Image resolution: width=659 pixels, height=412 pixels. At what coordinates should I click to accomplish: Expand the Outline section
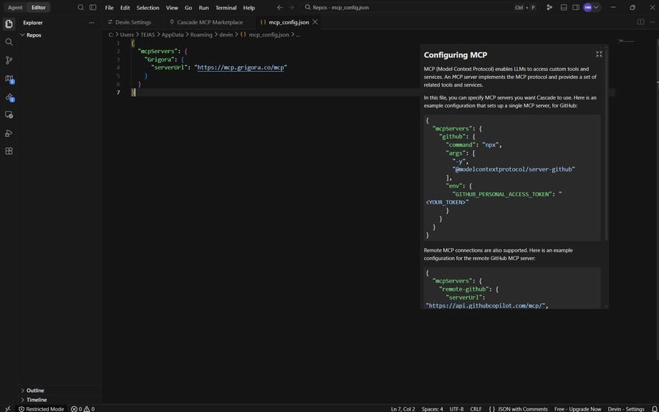point(61,391)
